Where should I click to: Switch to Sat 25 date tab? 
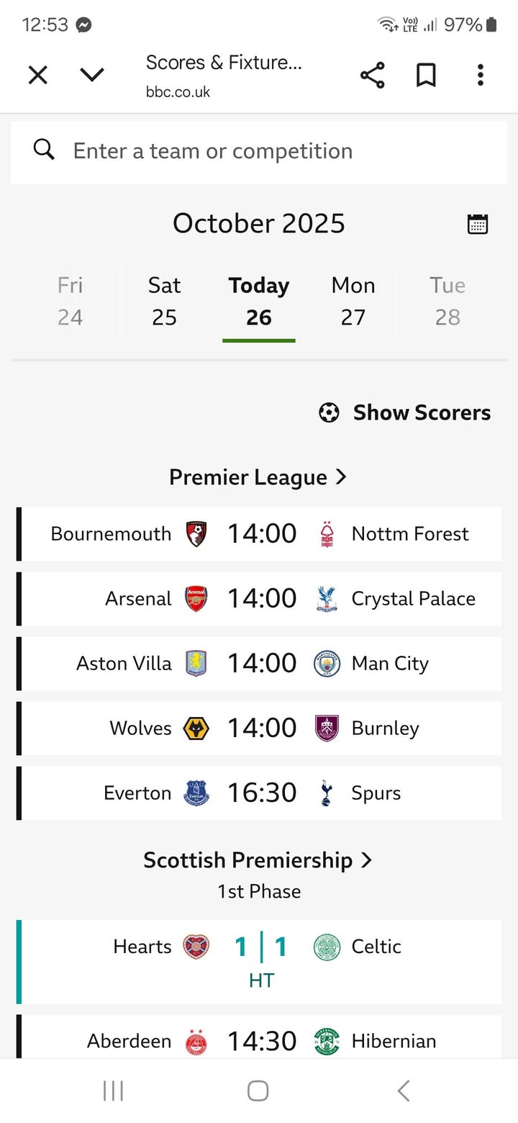pyautogui.click(x=164, y=301)
